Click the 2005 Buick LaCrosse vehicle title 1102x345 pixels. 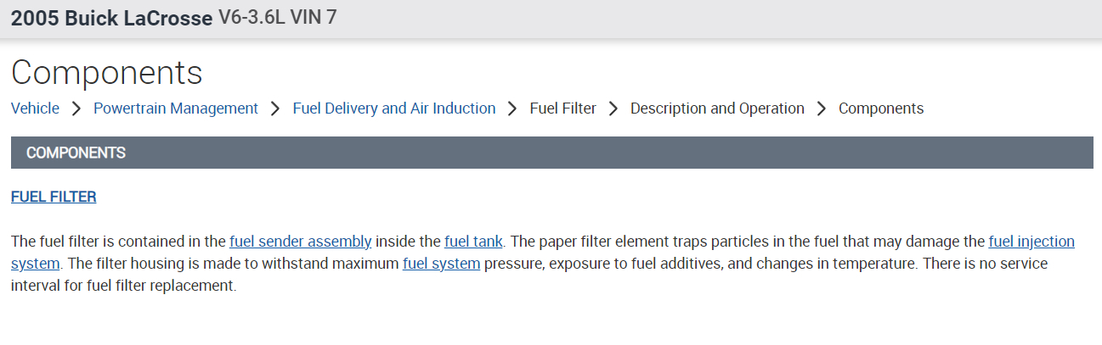tap(111, 18)
